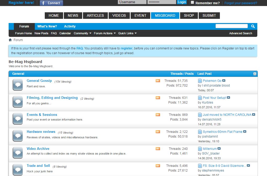Enable the Remember me checkbox
Screen dimensions: 267x176
click(193, 3)
